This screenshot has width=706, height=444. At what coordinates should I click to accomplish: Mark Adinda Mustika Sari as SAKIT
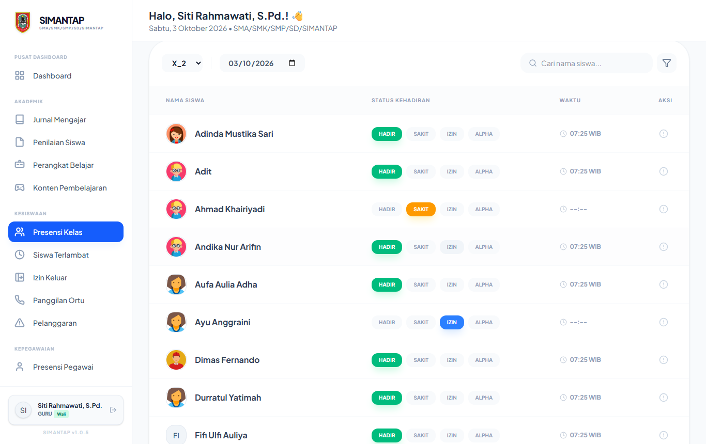pos(421,134)
